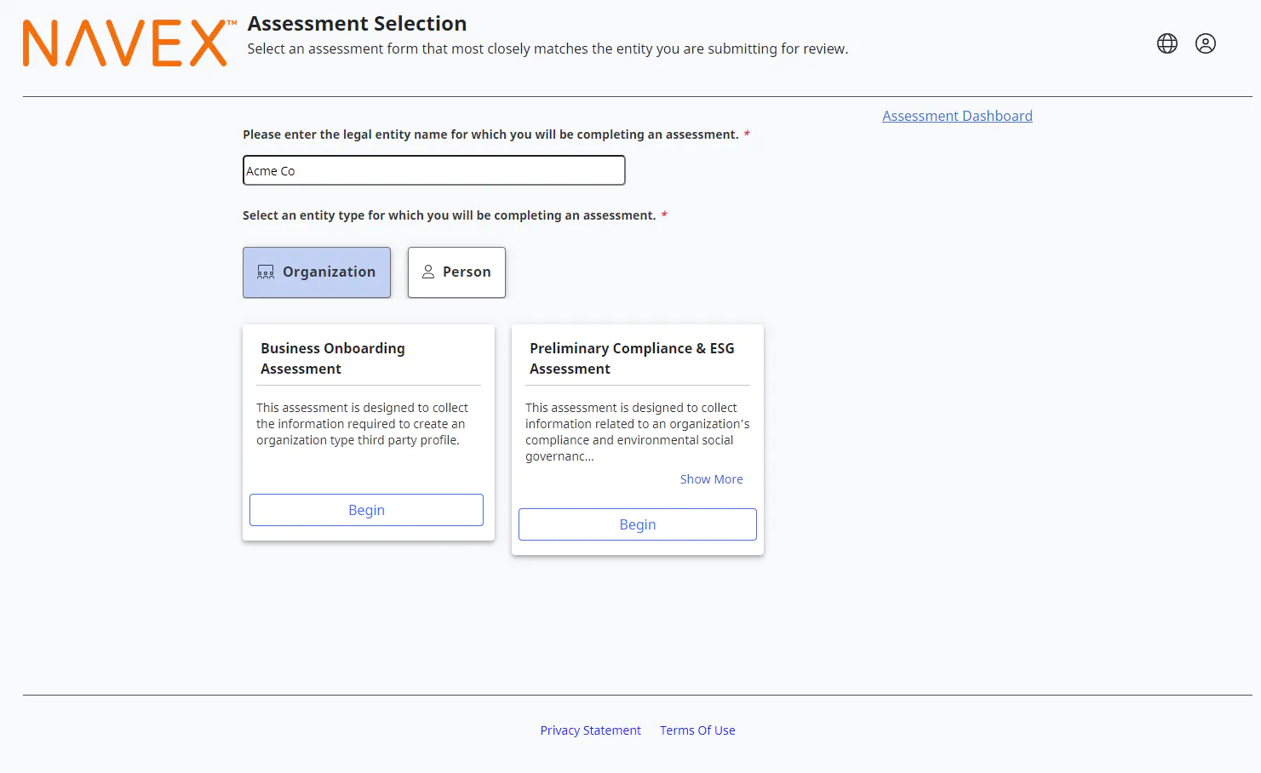Expand description with Show More
The image size is (1261, 773).
pos(711,479)
